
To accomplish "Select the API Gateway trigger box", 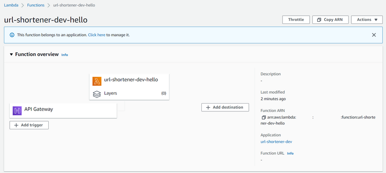I will pos(63,111).
